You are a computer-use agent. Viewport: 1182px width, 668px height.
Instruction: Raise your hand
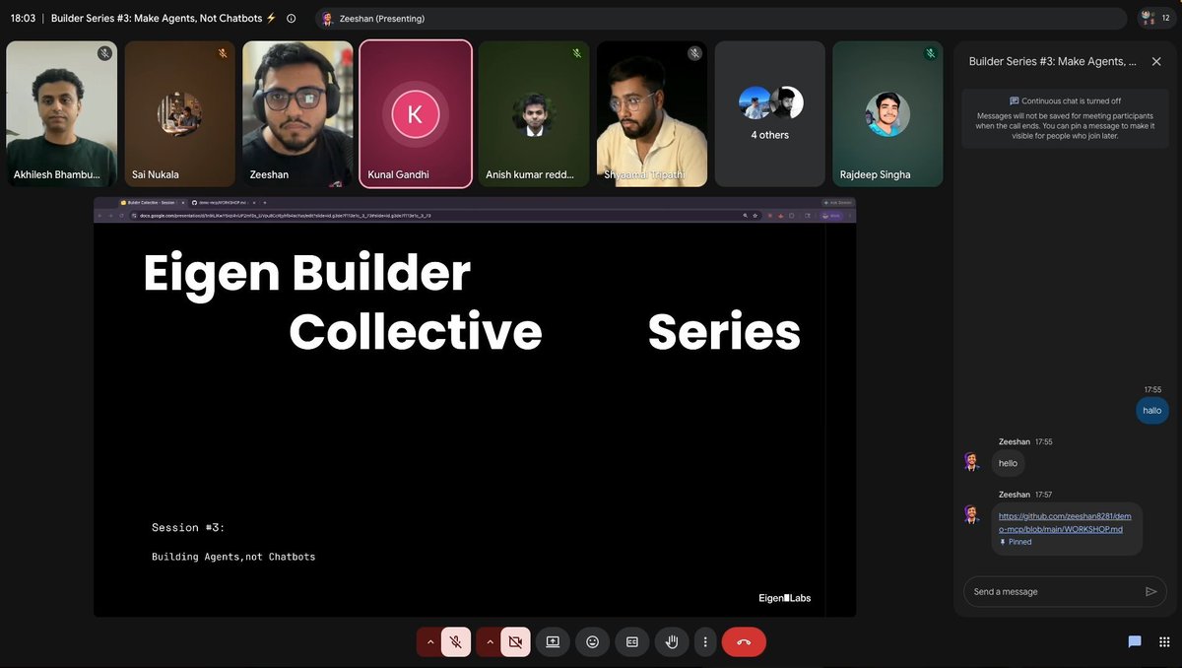click(672, 641)
